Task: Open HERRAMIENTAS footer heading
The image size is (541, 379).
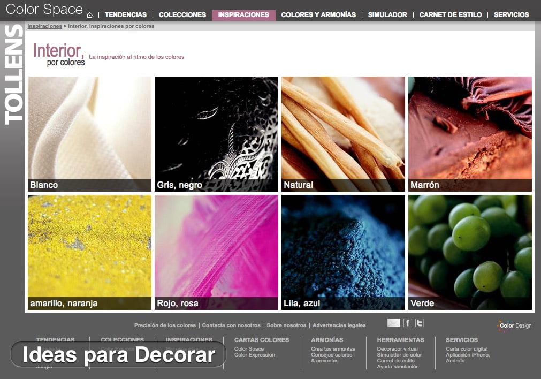Action: (400, 340)
